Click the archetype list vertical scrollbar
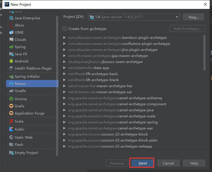This screenshot has width=212, height=172. click(204, 53)
